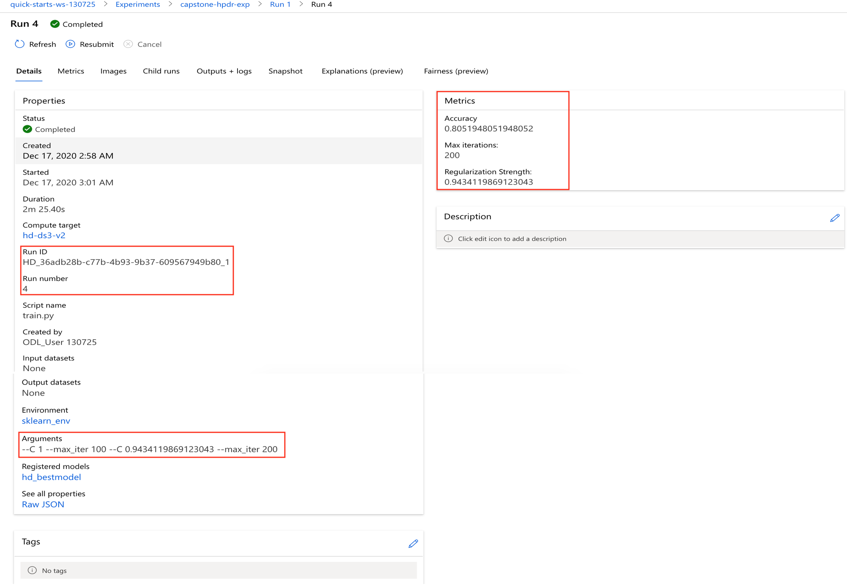The width and height of the screenshot is (847, 587).
Task: Go to the capstone-hpdr-exp breadcrumb
Action: 215,5
